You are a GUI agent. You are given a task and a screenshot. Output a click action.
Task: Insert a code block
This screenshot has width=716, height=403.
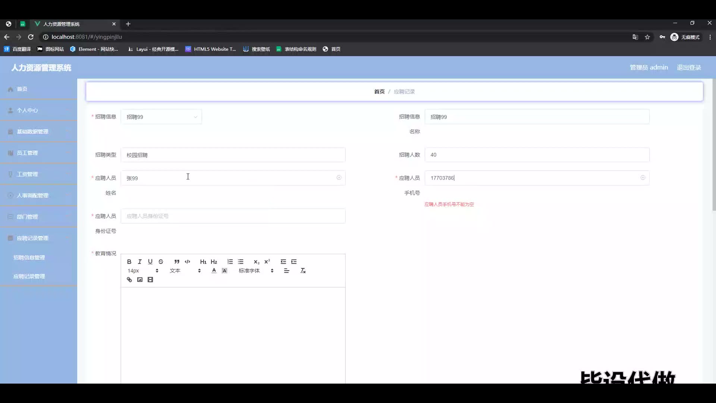(187, 262)
